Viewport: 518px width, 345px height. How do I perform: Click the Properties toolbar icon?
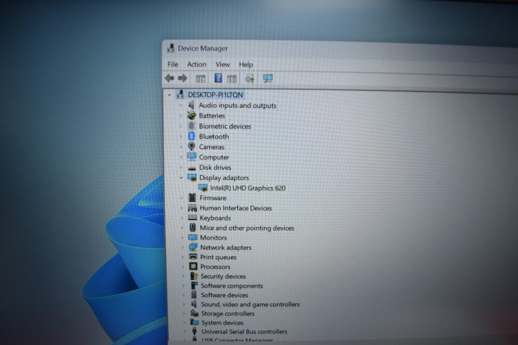(232, 79)
